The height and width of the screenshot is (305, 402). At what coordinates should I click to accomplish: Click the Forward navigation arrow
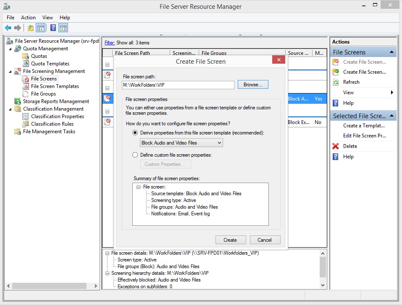[x=17, y=28]
